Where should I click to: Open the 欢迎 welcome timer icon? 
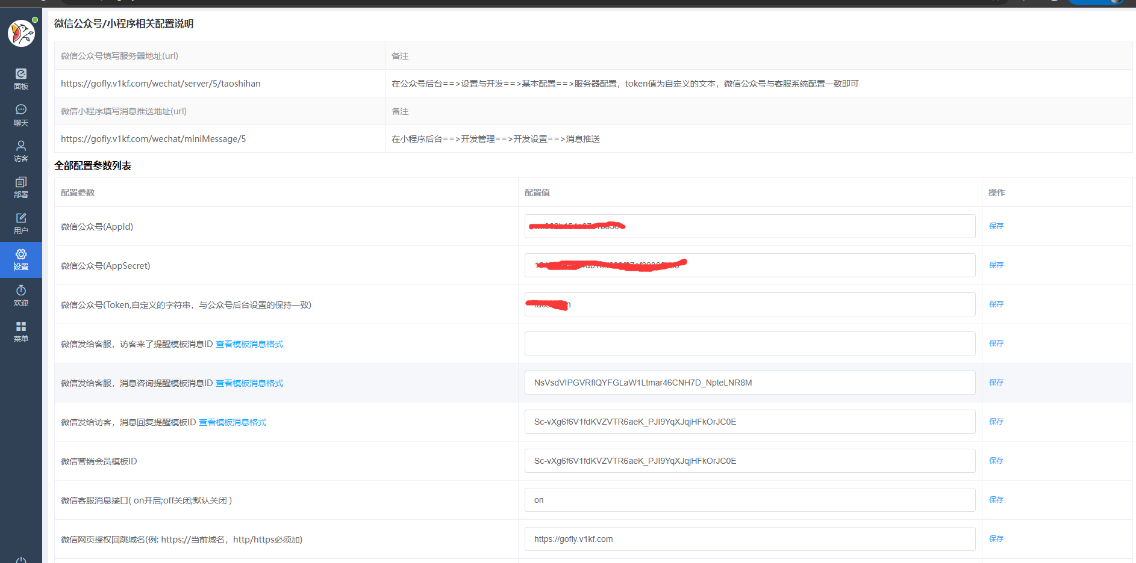point(21,295)
